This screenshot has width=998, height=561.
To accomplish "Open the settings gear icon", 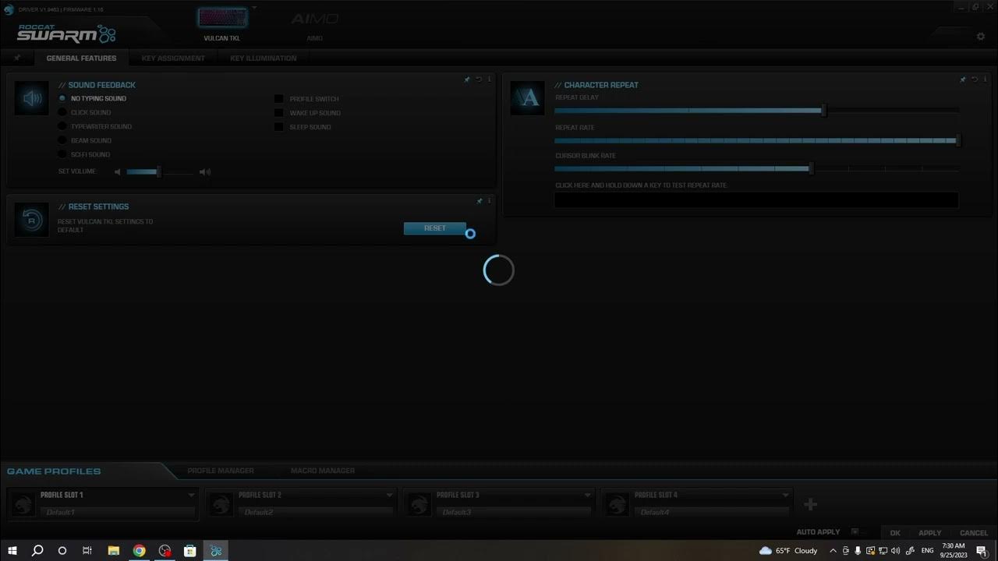I will point(981,37).
